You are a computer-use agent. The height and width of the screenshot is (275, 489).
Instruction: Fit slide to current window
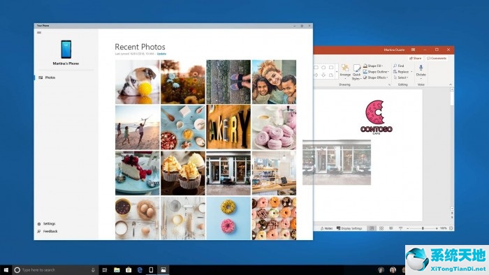click(x=451, y=228)
